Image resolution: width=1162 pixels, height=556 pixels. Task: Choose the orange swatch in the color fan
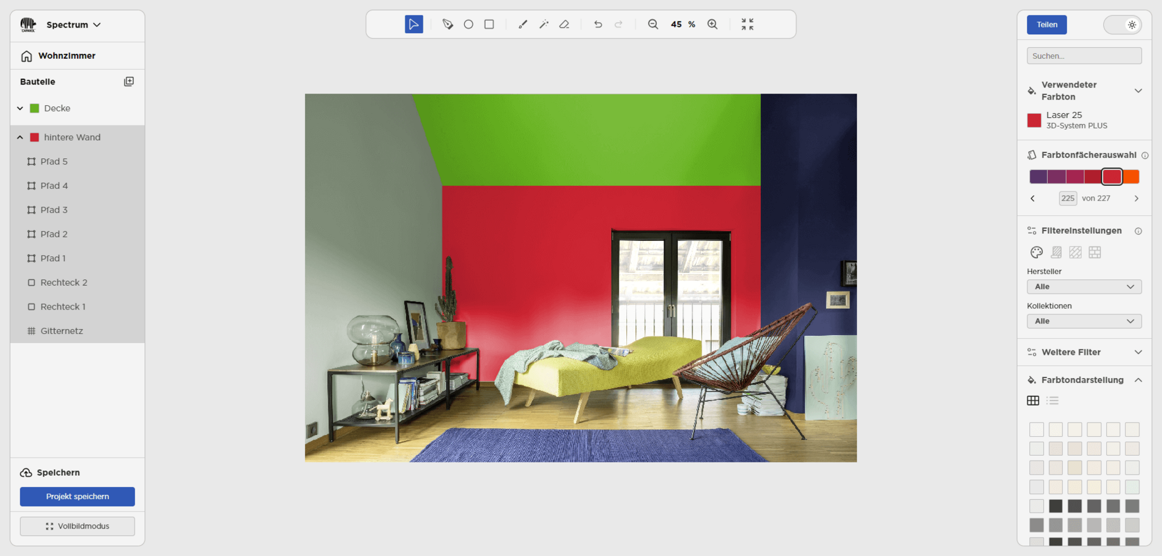click(1131, 177)
